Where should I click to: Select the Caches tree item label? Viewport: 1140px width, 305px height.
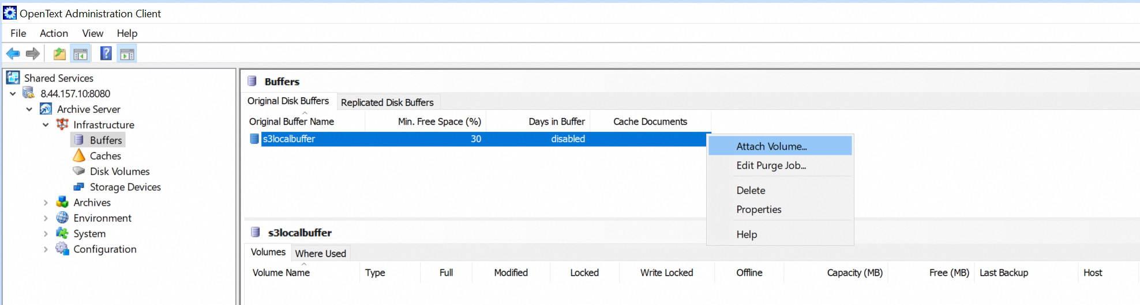[106, 155]
